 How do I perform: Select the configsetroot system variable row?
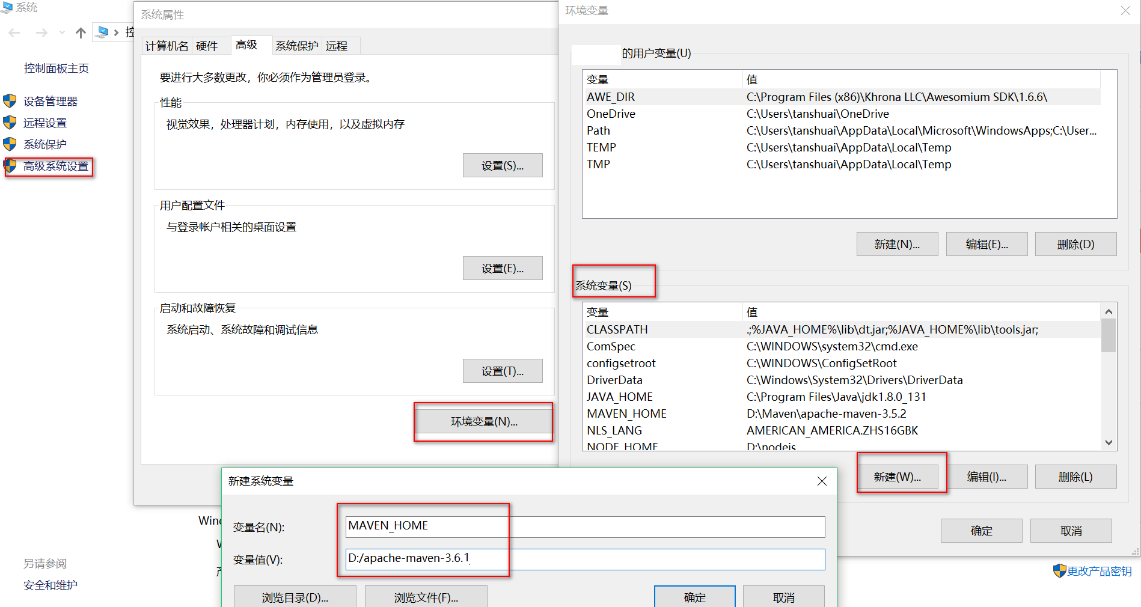tap(842, 363)
